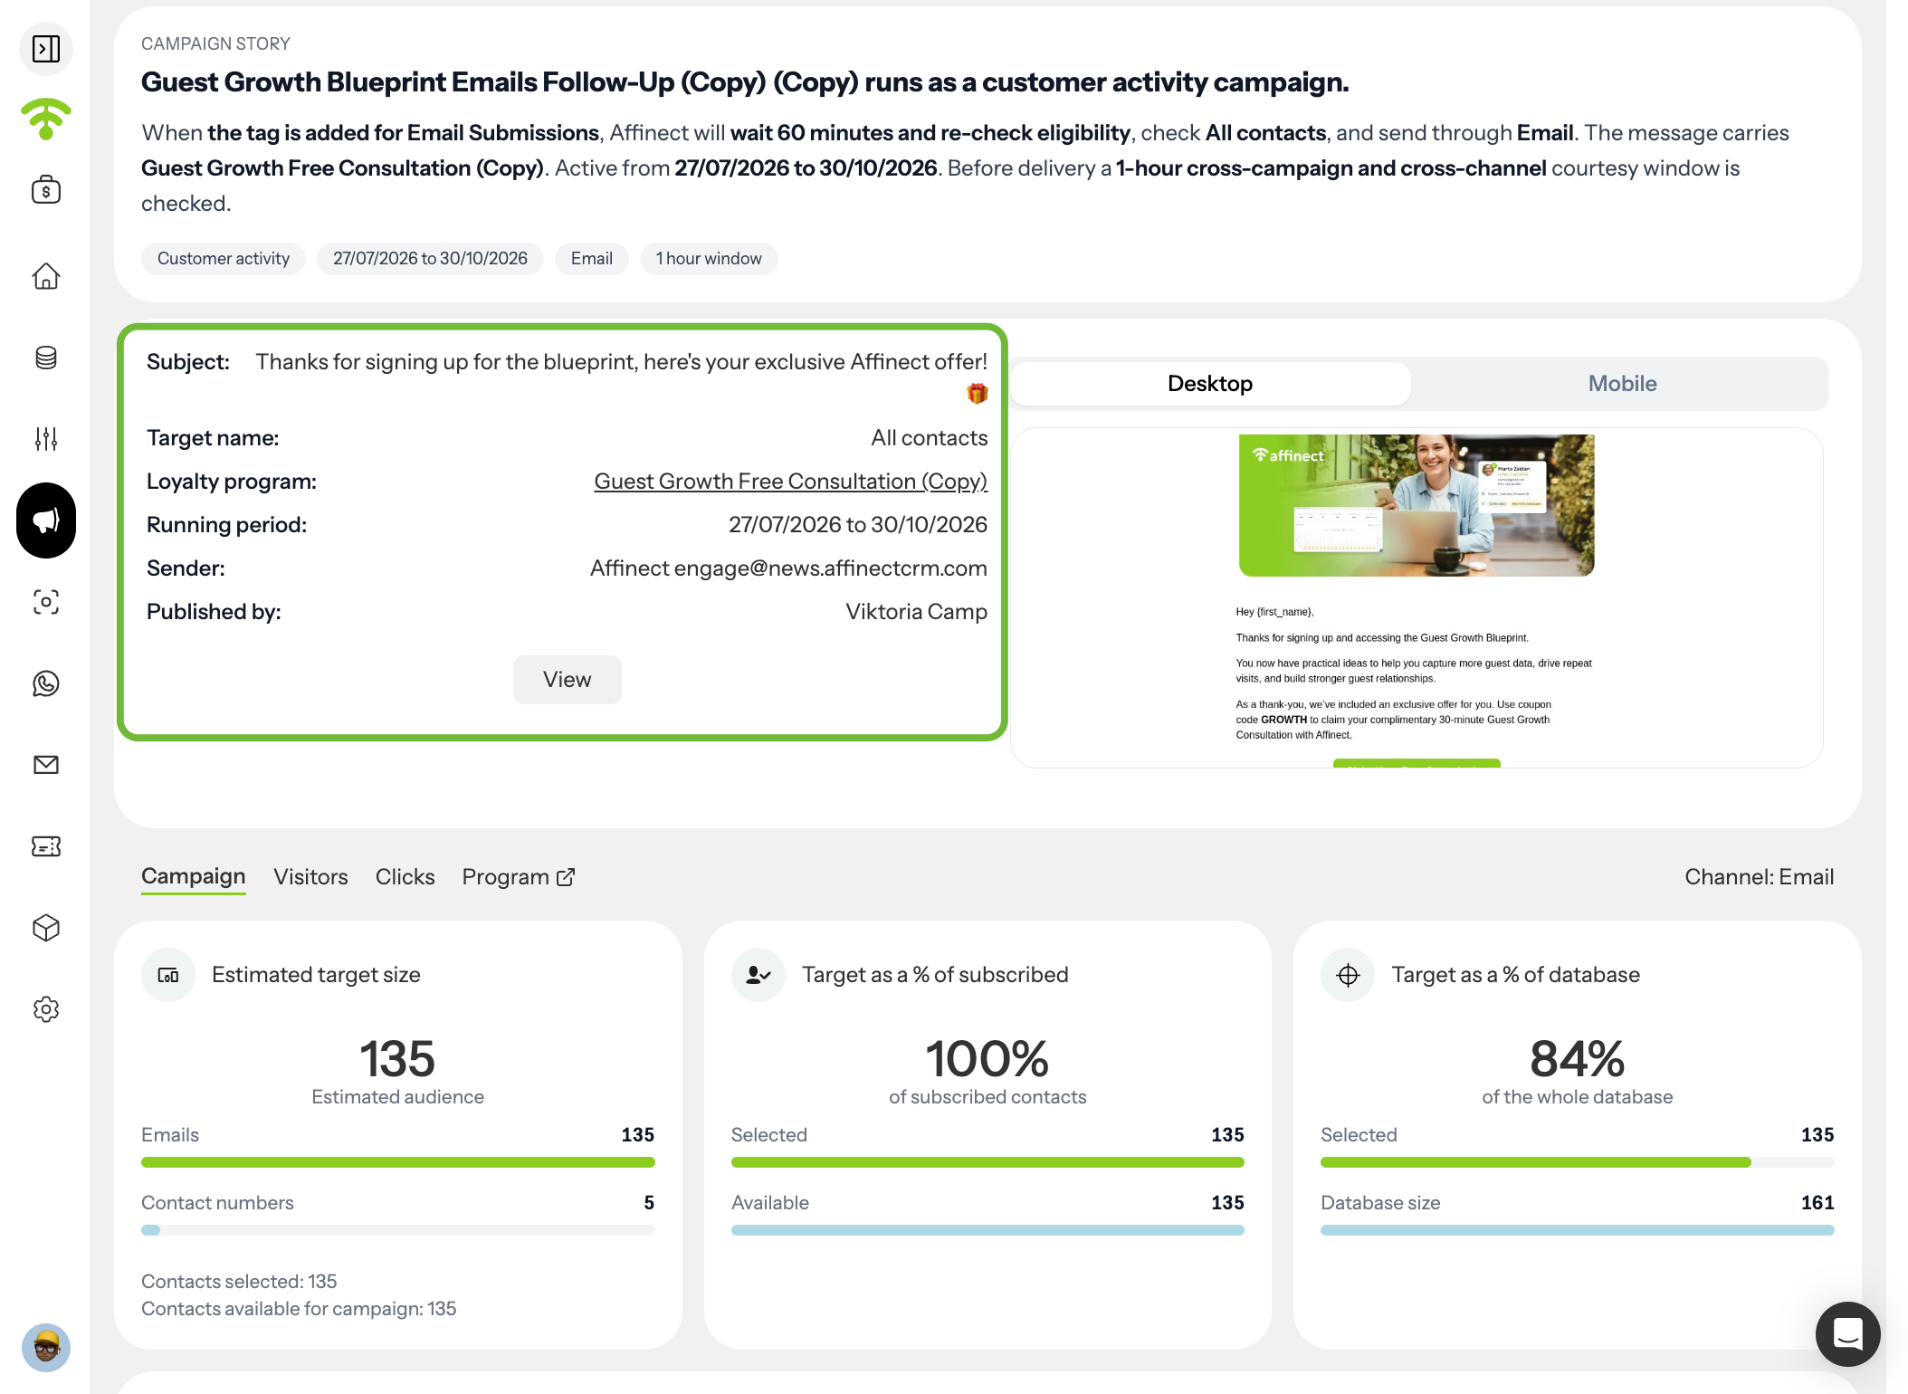Click the green button in the email preview
The image size is (1908, 1394).
click(1417, 763)
